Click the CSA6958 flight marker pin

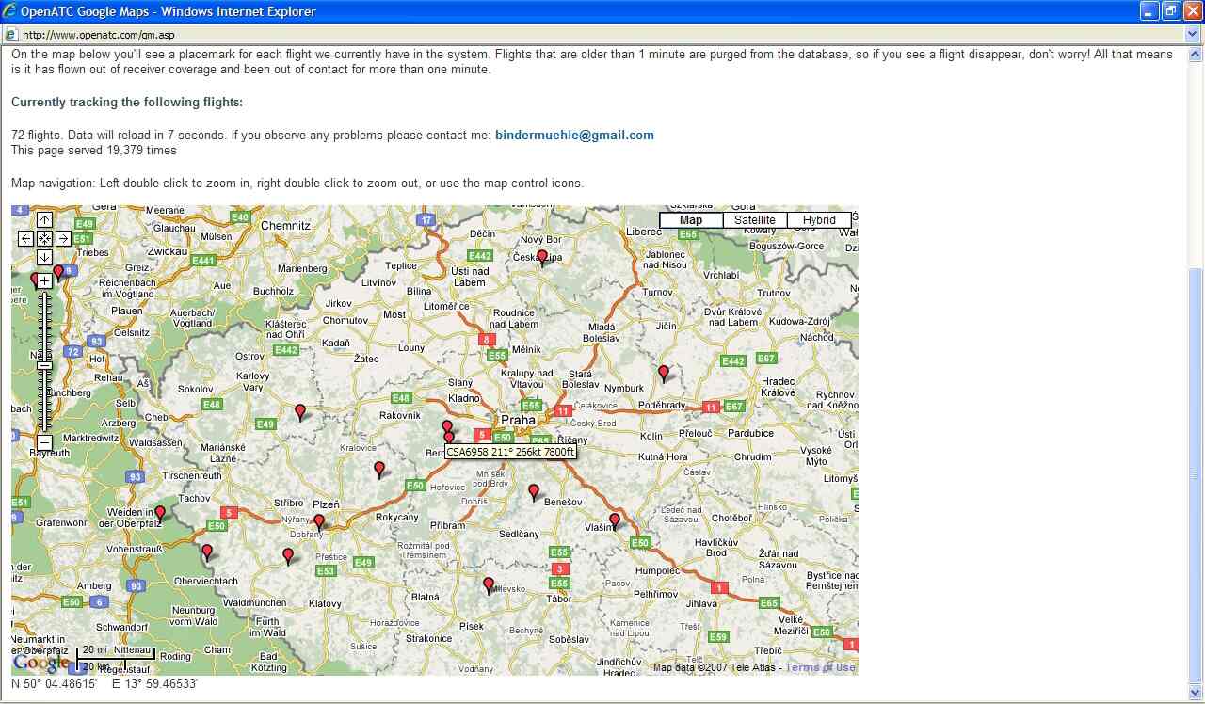pyautogui.click(x=449, y=439)
